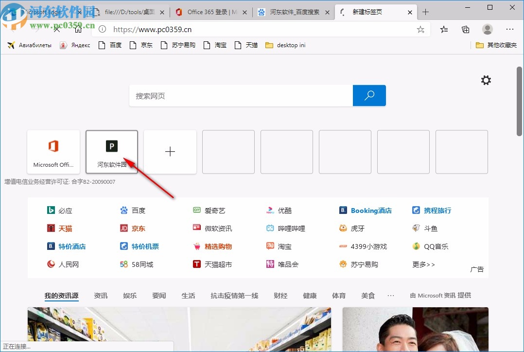Click the Home button icon
Viewport: 524px width, 352px height.
pos(78,29)
